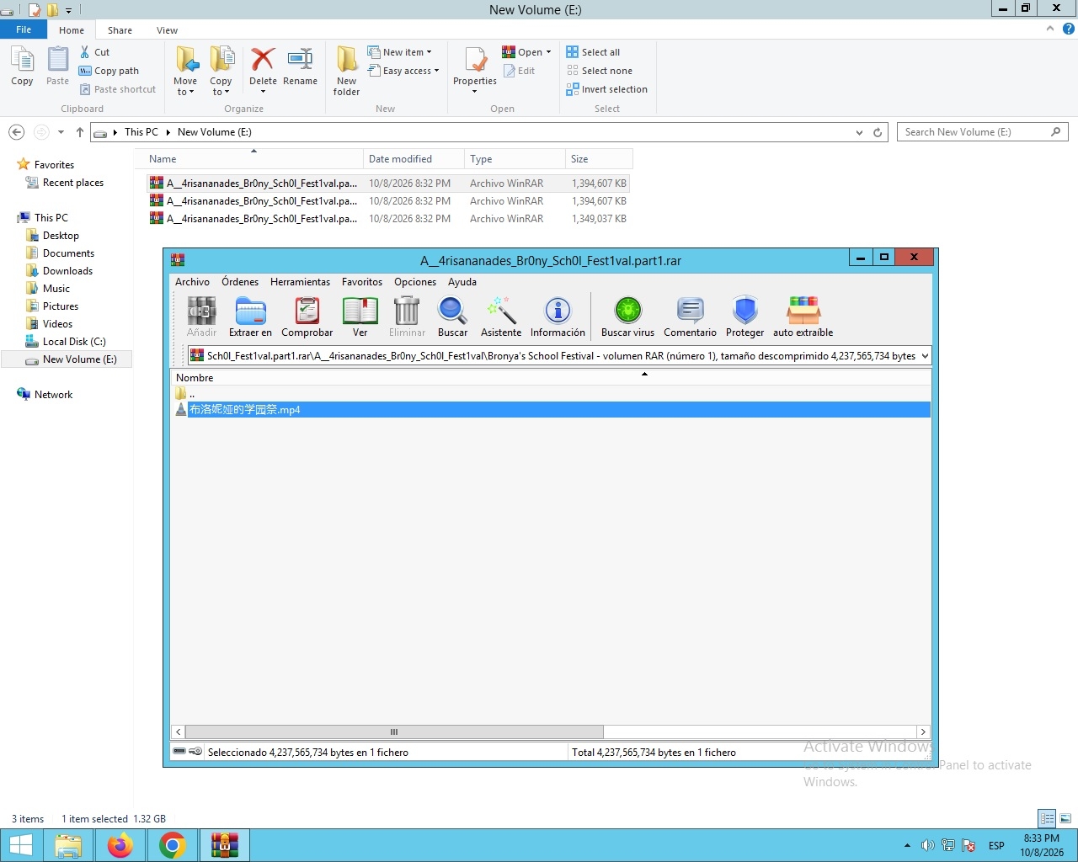Switch to the Share ribbon tab
The height and width of the screenshot is (862, 1078).
pyautogui.click(x=120, y=30)
